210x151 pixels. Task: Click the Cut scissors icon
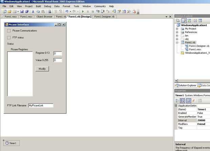click(x=33, y=11)
